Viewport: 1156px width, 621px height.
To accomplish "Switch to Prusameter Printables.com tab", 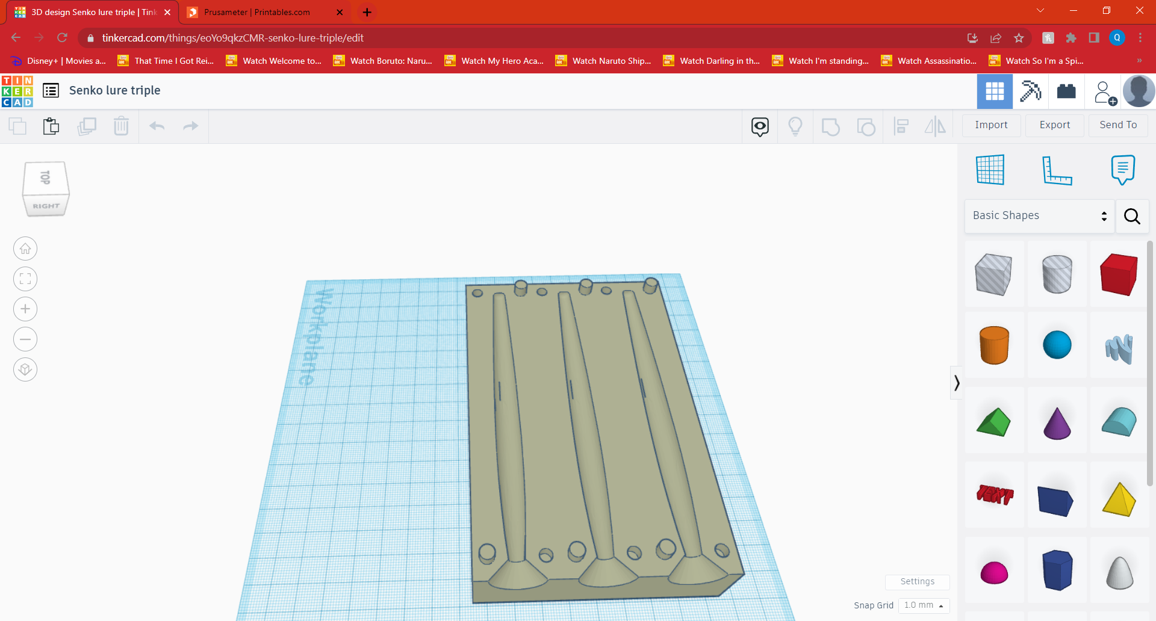I will [265, 12].
